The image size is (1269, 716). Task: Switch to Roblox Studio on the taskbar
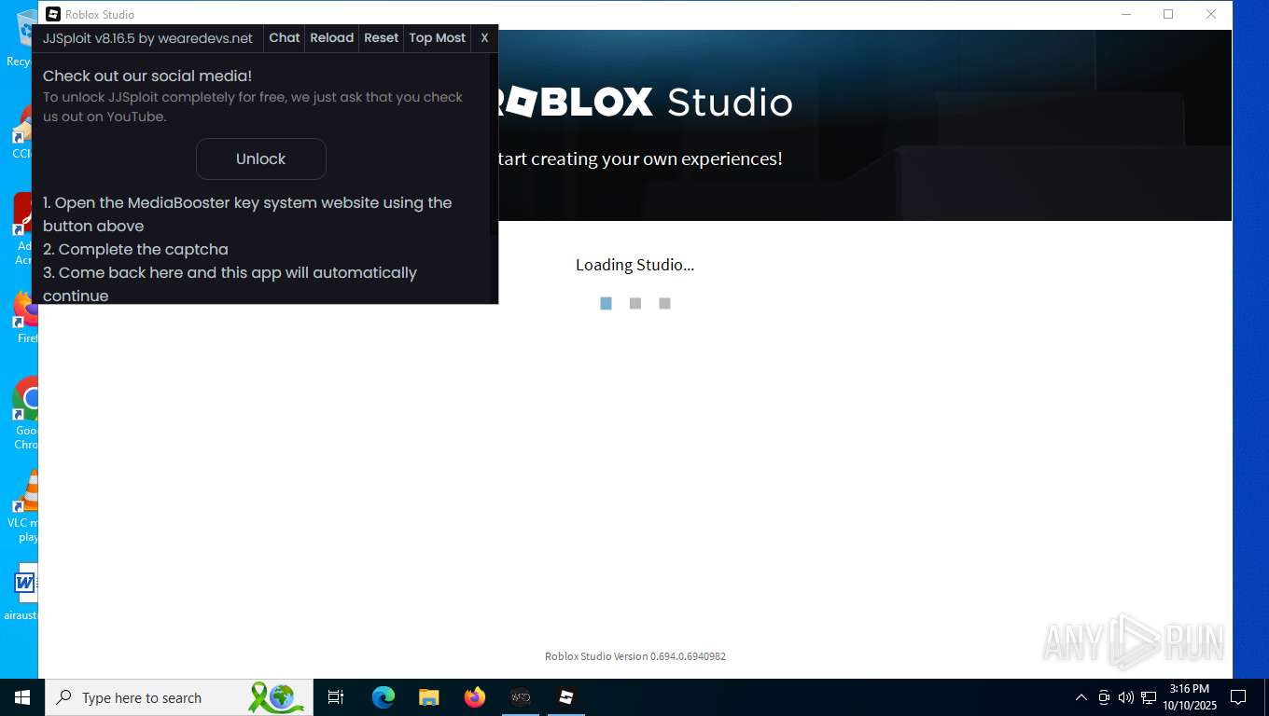(x=566, y=697)
